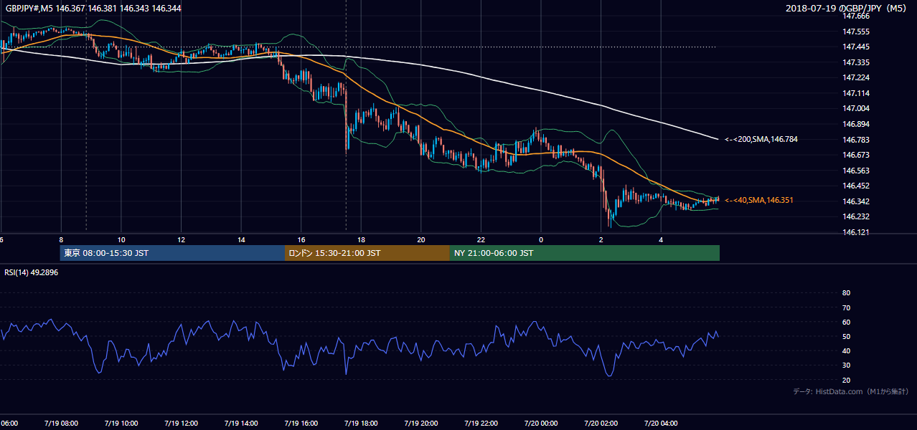Click the GBPJPY#,M5 price header text
Image resolution: width=917 pixels, height=430 pixels.
pyautogui.click(x=93, y=9)
